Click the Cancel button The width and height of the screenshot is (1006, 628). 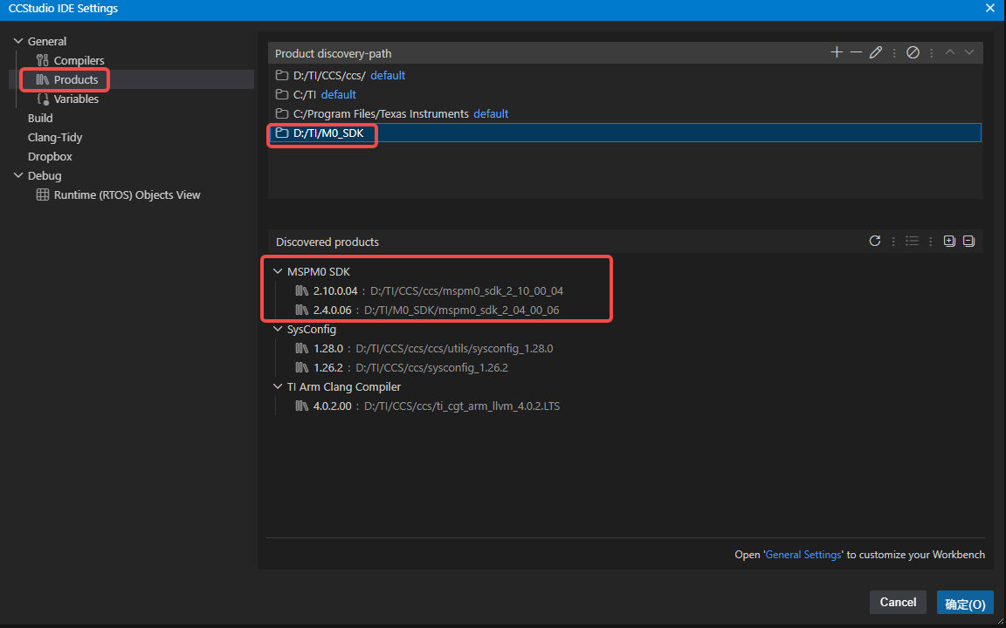tap(898, 603)
